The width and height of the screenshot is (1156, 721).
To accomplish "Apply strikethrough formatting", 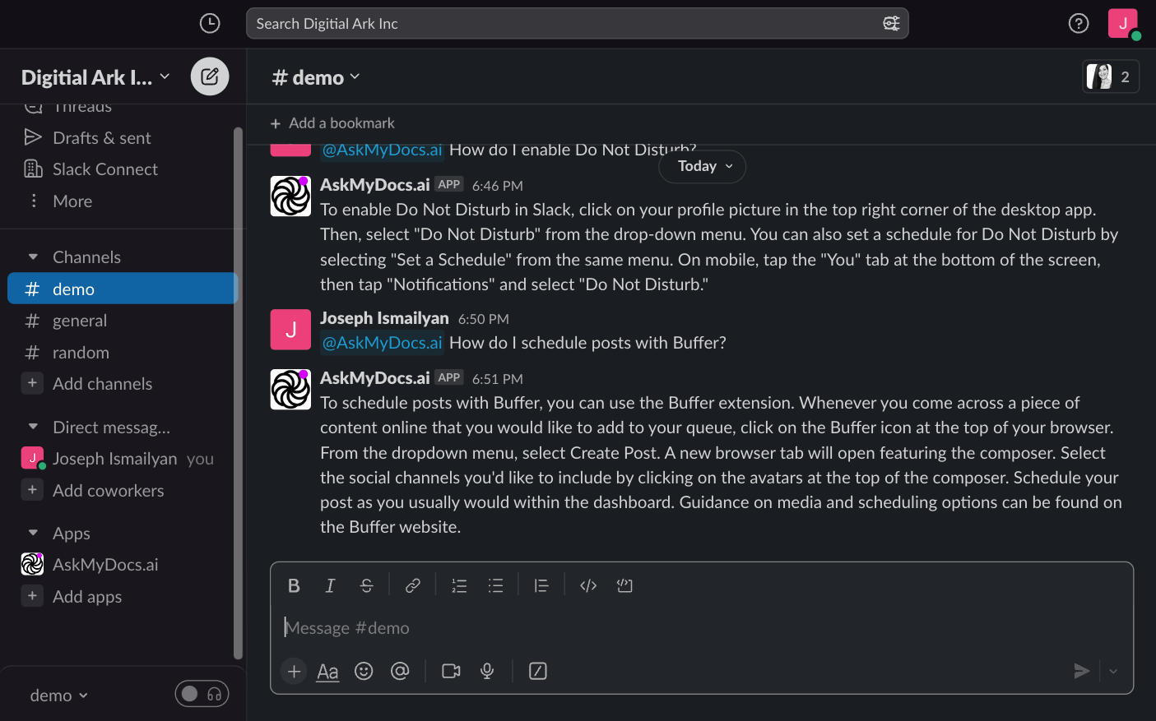I will point(367,585).
